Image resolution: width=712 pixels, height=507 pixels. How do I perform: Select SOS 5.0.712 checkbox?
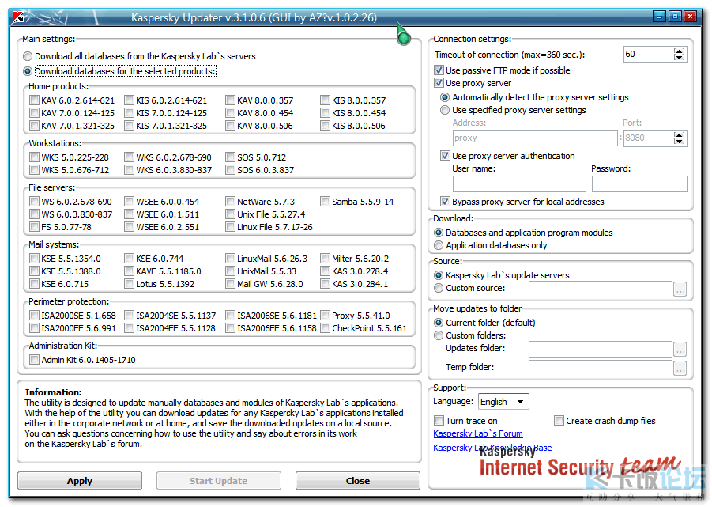pyautogui.click(x=230, y=157)
